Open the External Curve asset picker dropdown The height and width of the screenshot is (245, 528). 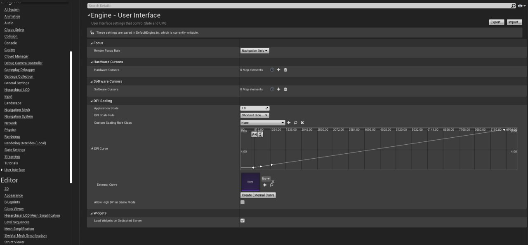266,179
